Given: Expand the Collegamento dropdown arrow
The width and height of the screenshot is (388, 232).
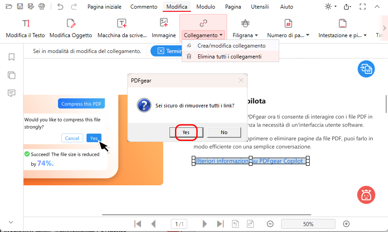Looking at the screenshot, I should coord(221,35).
